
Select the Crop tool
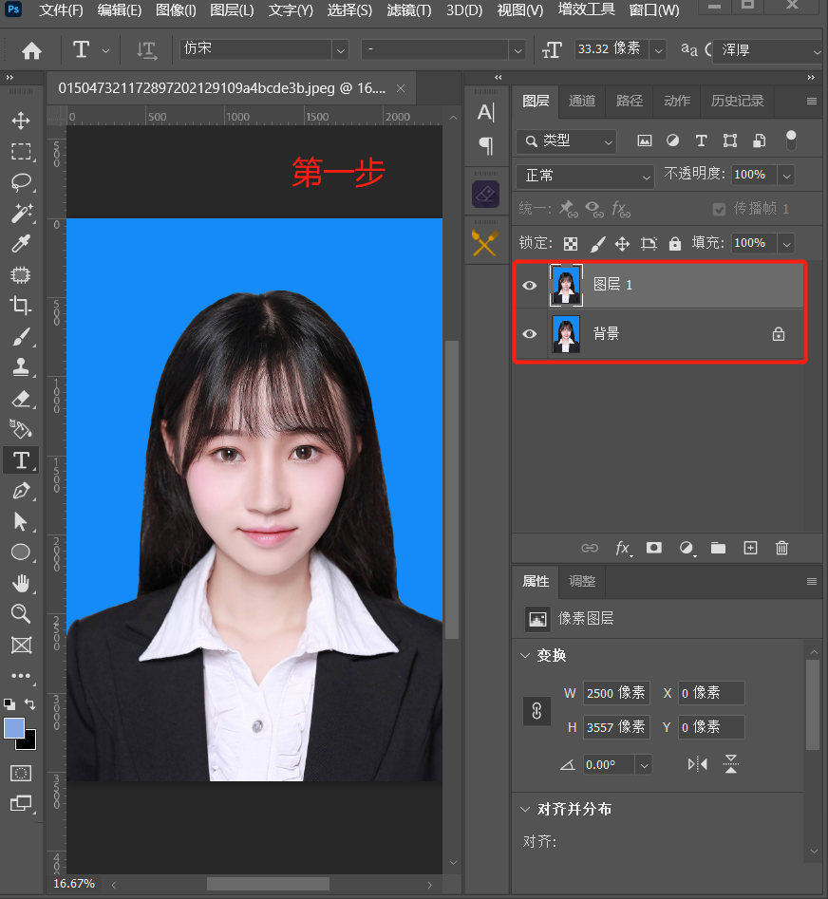tap(21, 306)
